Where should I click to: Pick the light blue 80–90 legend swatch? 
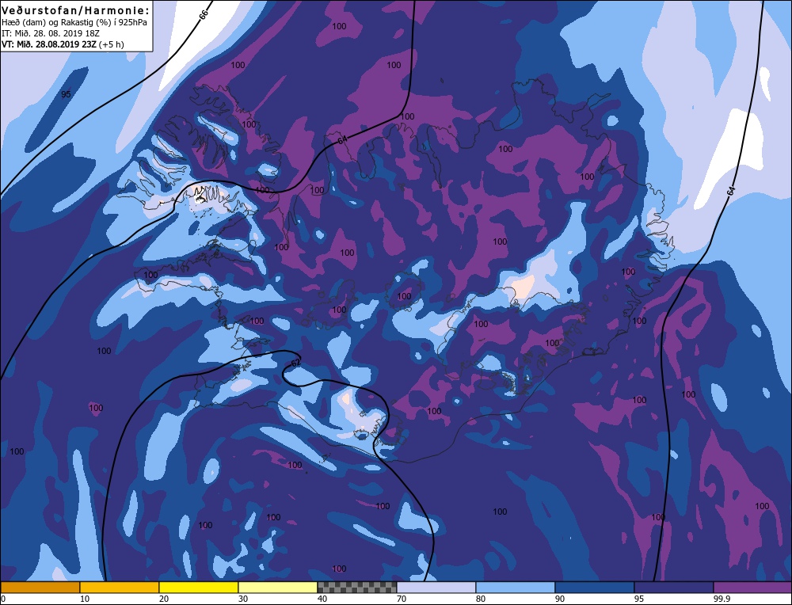click(516, 588)
